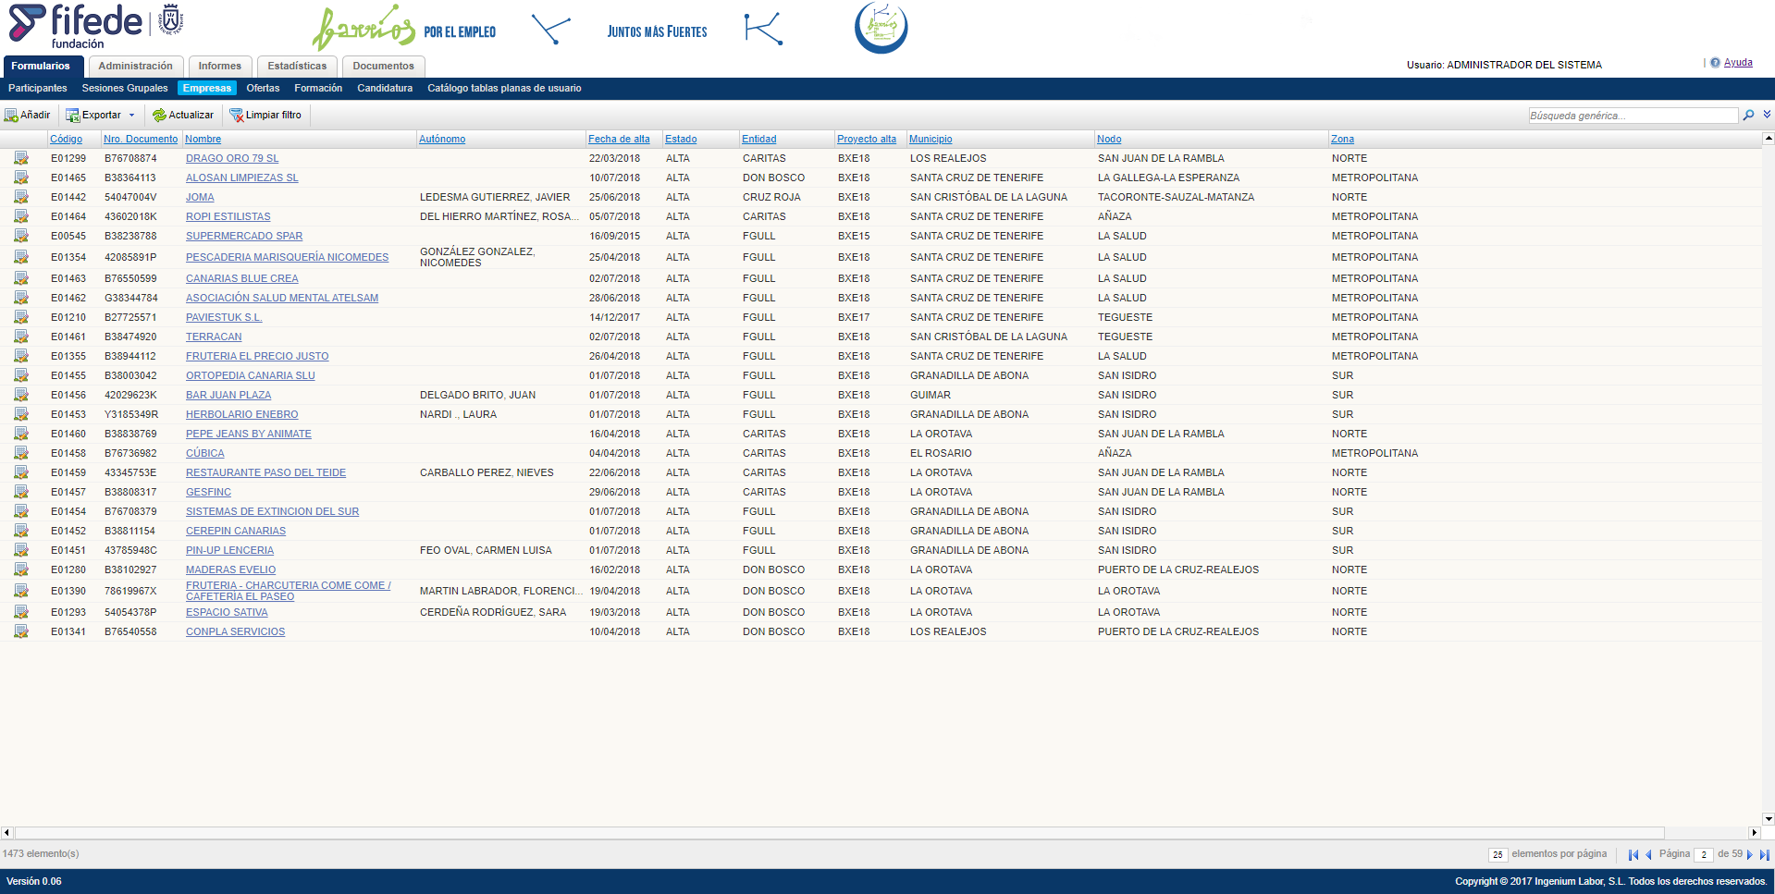The height and width of the screenshot is (894, 1775).
Task: Open the Exportar dropdown arrow
Action: (x=131, y=116)
